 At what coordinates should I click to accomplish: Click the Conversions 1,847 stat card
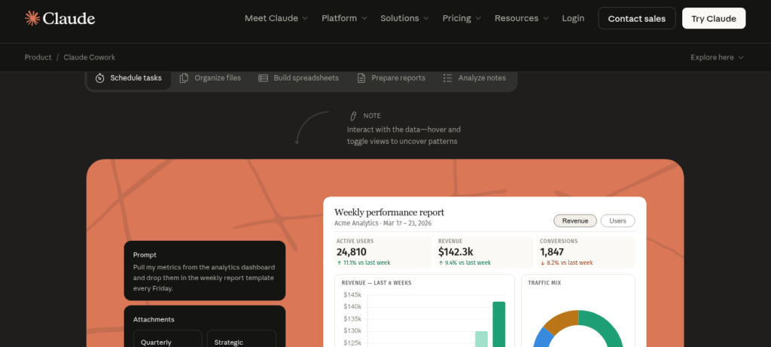[586, 252]
